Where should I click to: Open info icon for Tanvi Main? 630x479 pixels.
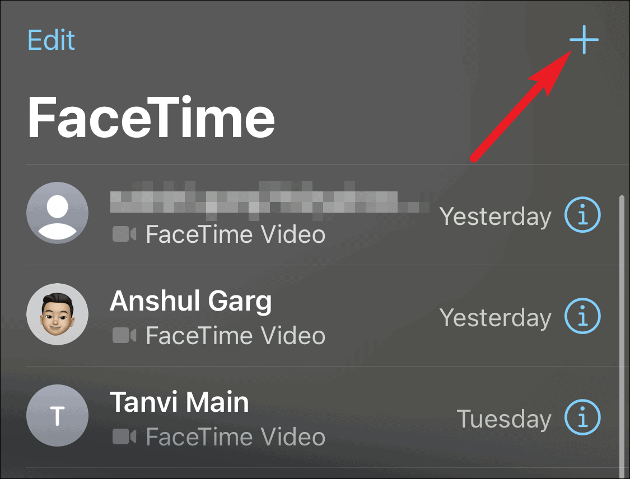point(582,417)
